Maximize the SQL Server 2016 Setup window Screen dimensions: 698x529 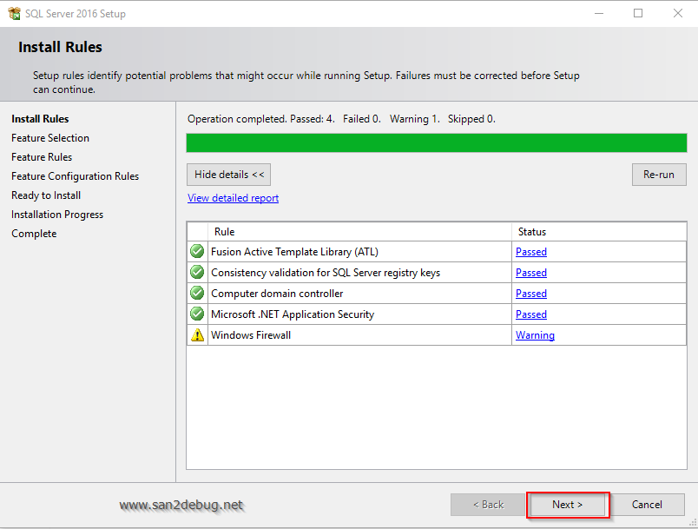tap(638, 13)
